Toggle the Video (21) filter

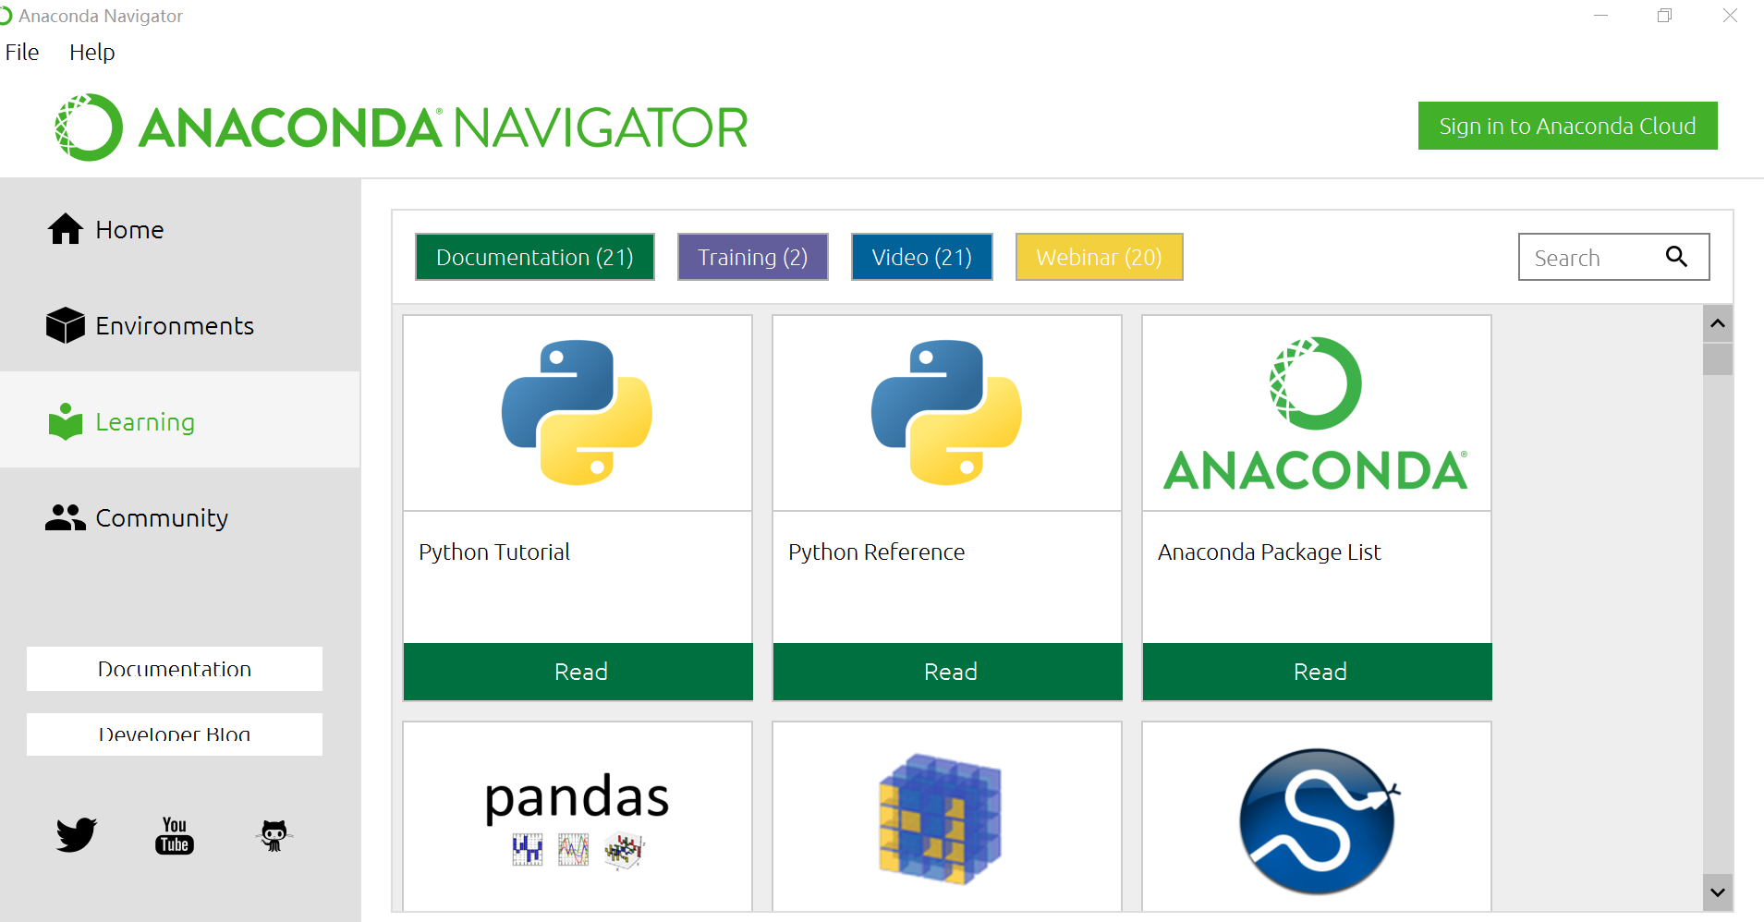tap(921, 257)
